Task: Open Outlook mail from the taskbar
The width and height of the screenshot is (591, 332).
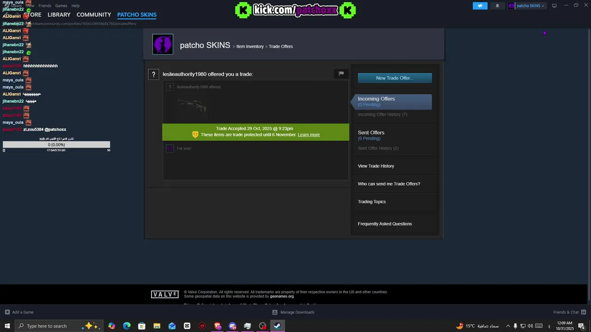Action: [172, 326]
